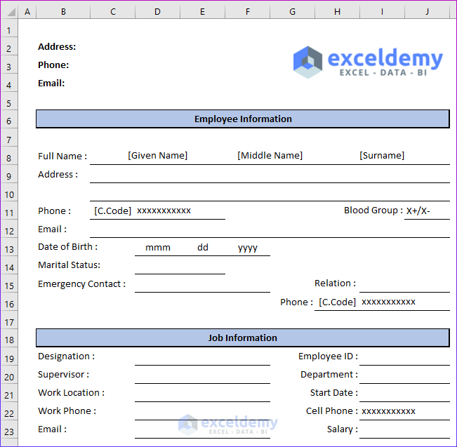The width and height of the screenshot is (457, 447).
Task: Click the mmm month cell
Action: [158, 248]
